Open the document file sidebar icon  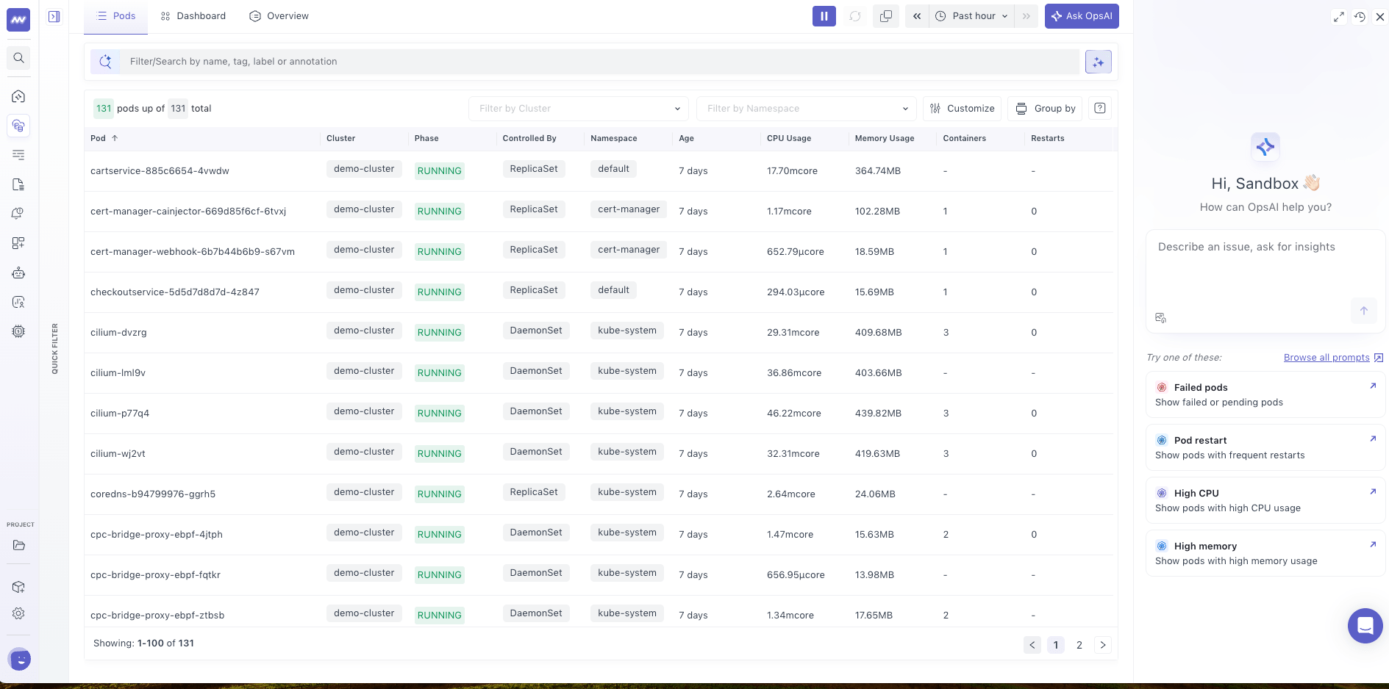[x=18, y=184]
